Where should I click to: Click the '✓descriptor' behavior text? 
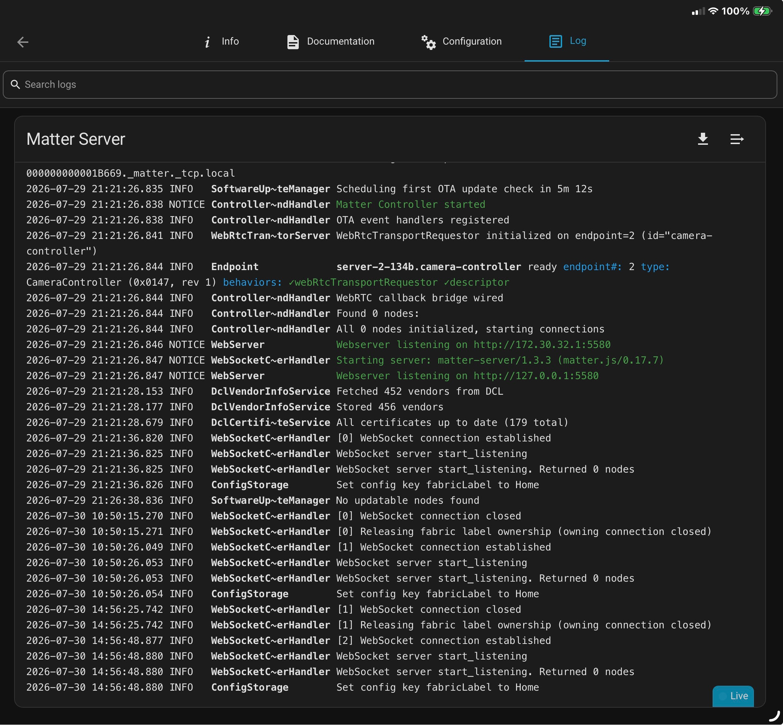pos(476,282)
